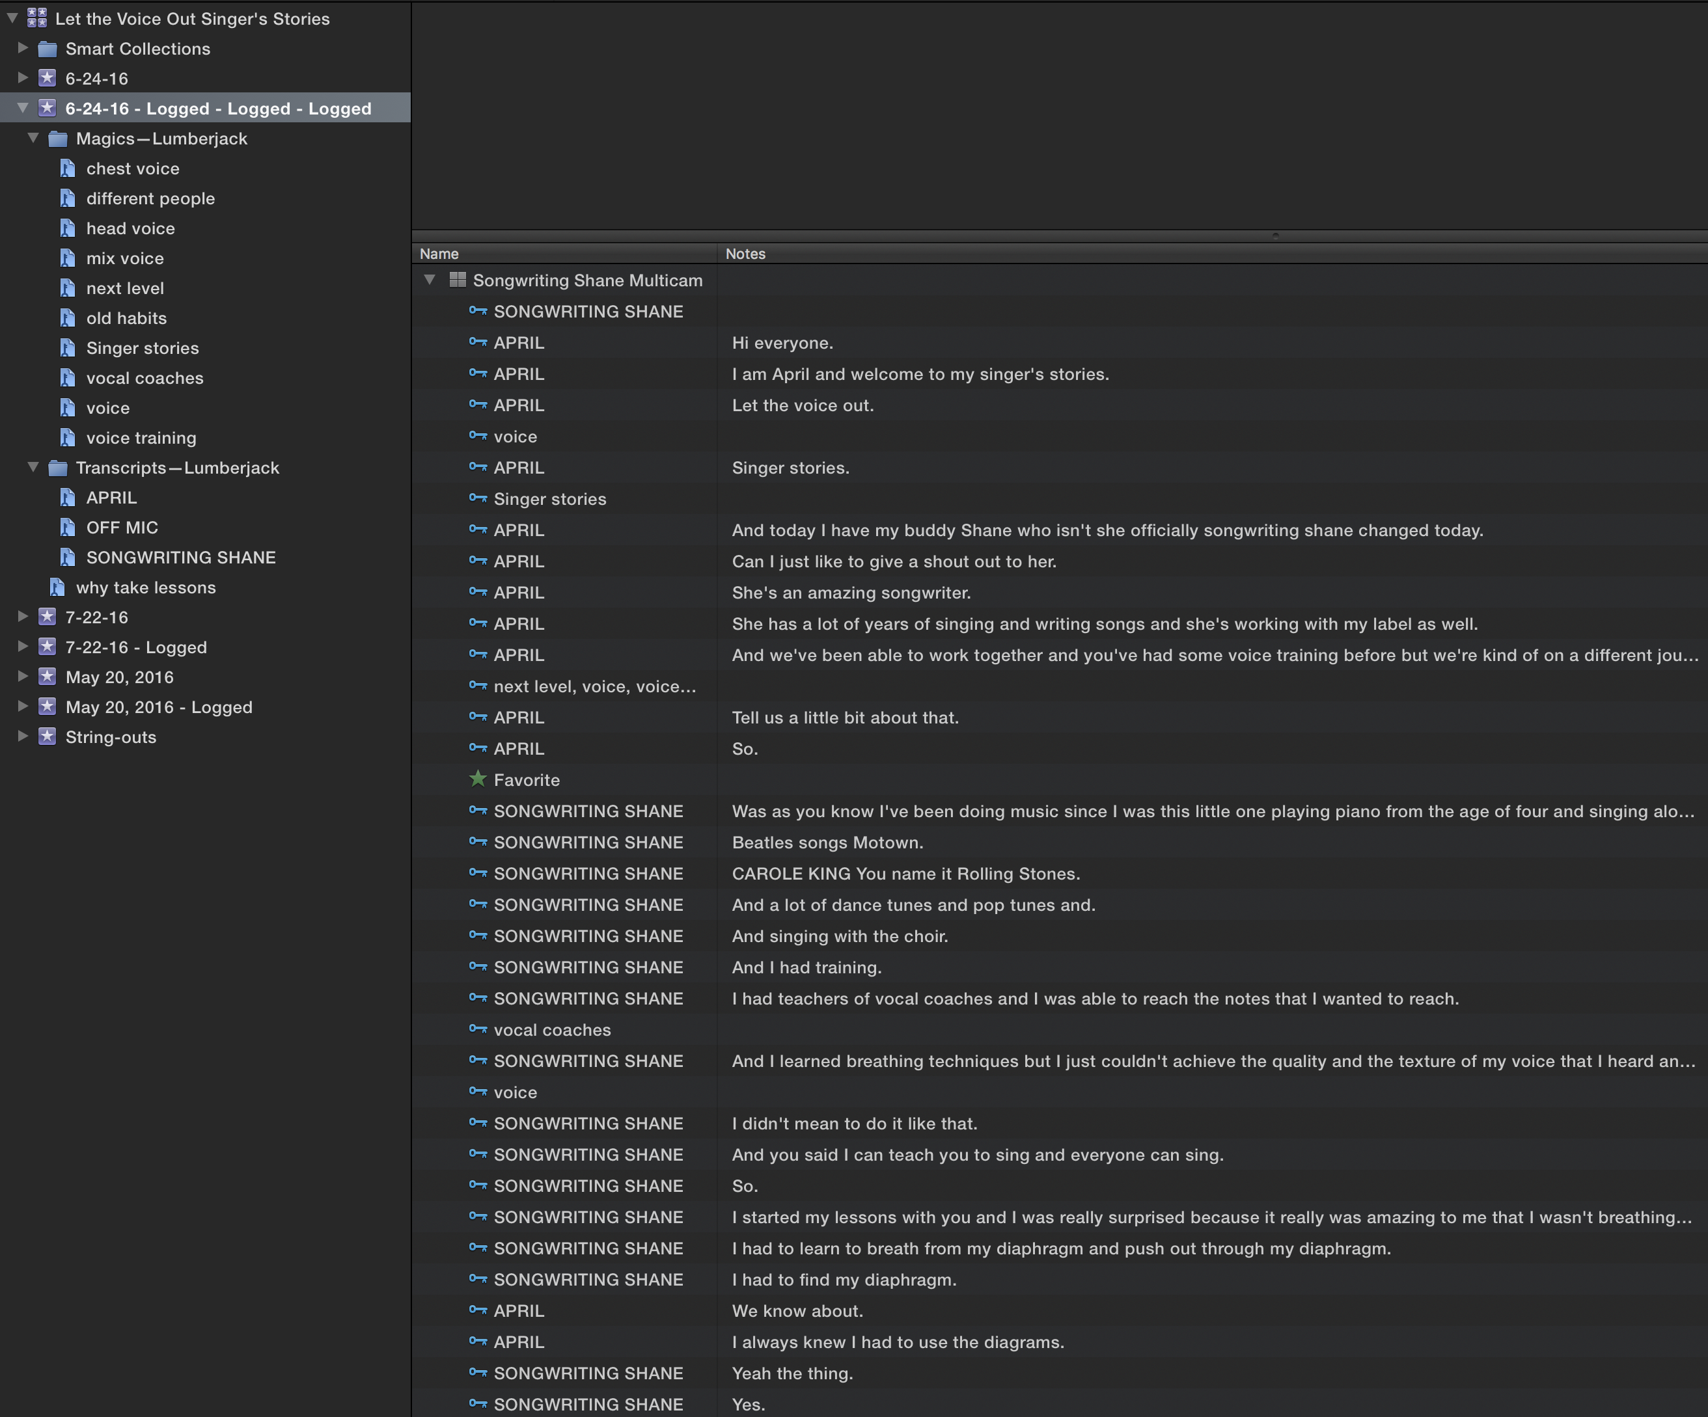Image resolution: width=1708 pixels, height=1417 pixels.
Task: Click the Transcripts—Lumberjack folder icon
Action: [x=58, y=468]
